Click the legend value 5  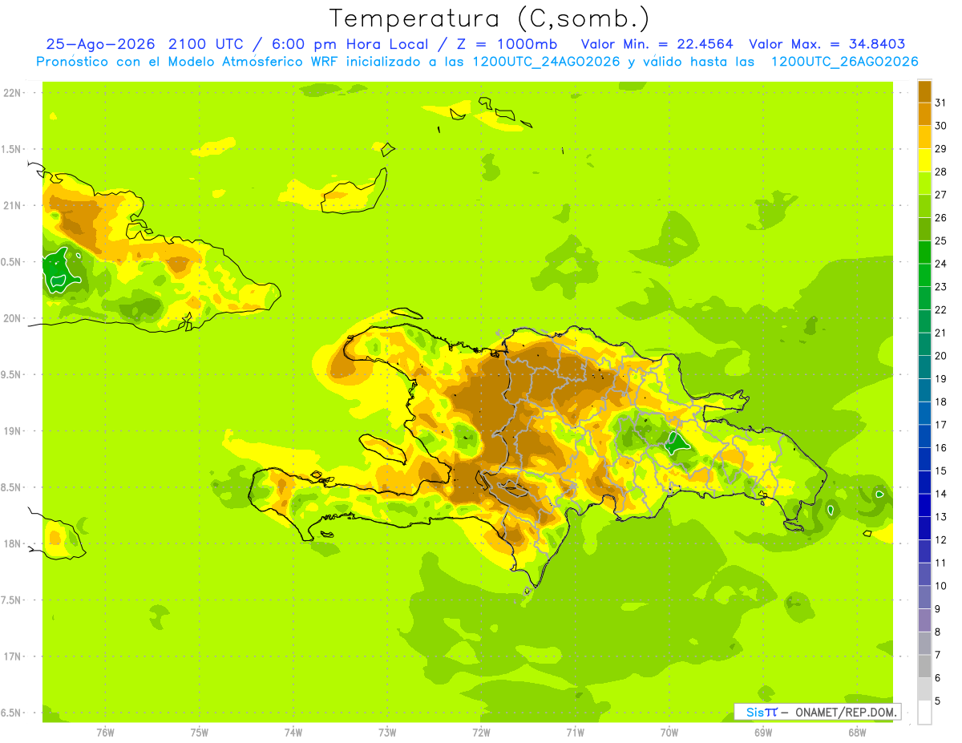[x=938, y=701]
